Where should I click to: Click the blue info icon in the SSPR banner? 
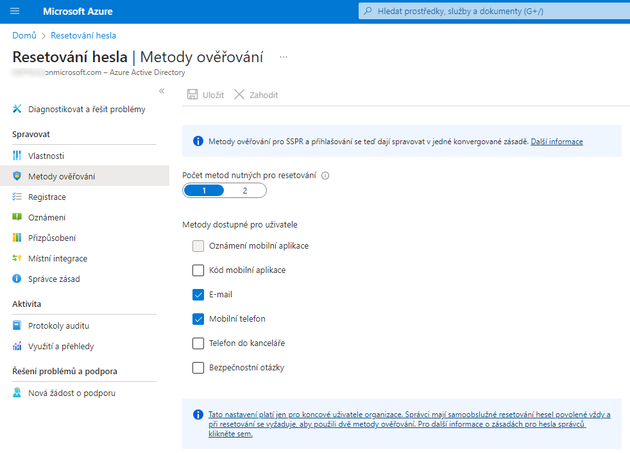click(x=198, y=141)
